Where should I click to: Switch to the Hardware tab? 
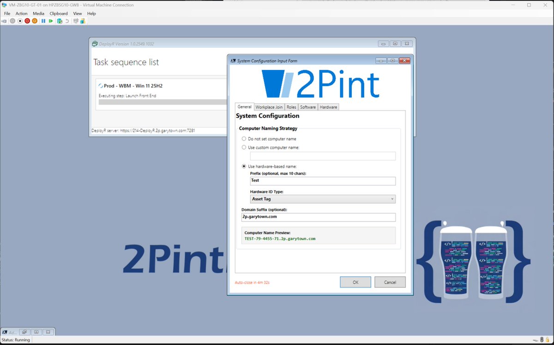click(328, 107)
